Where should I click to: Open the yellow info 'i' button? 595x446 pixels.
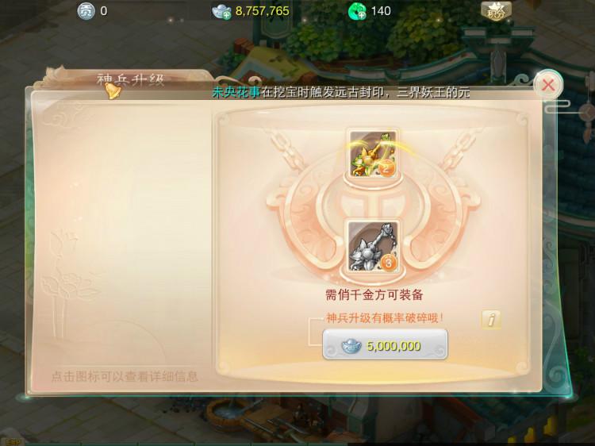(491, 320)
